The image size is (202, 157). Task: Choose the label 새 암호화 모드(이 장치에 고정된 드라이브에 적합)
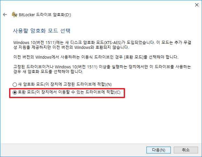pyautogui.click(x=65, y=84)
